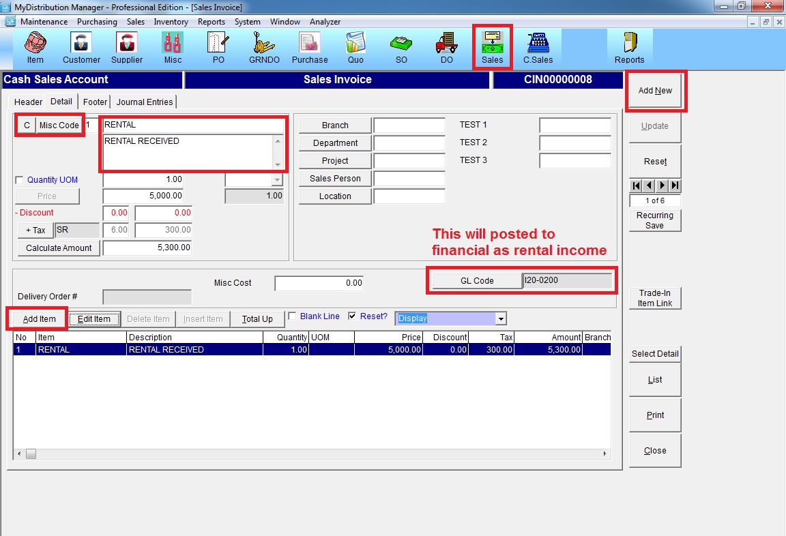Switch to the Journal Entries tab
This screenshot has width=786, height=536.
click(x=145, y=102)
